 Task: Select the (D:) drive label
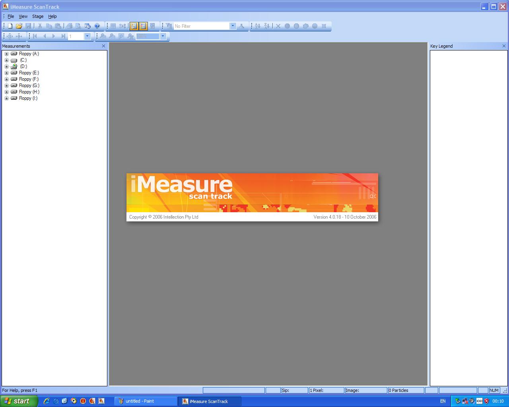[x=23, y=66]
